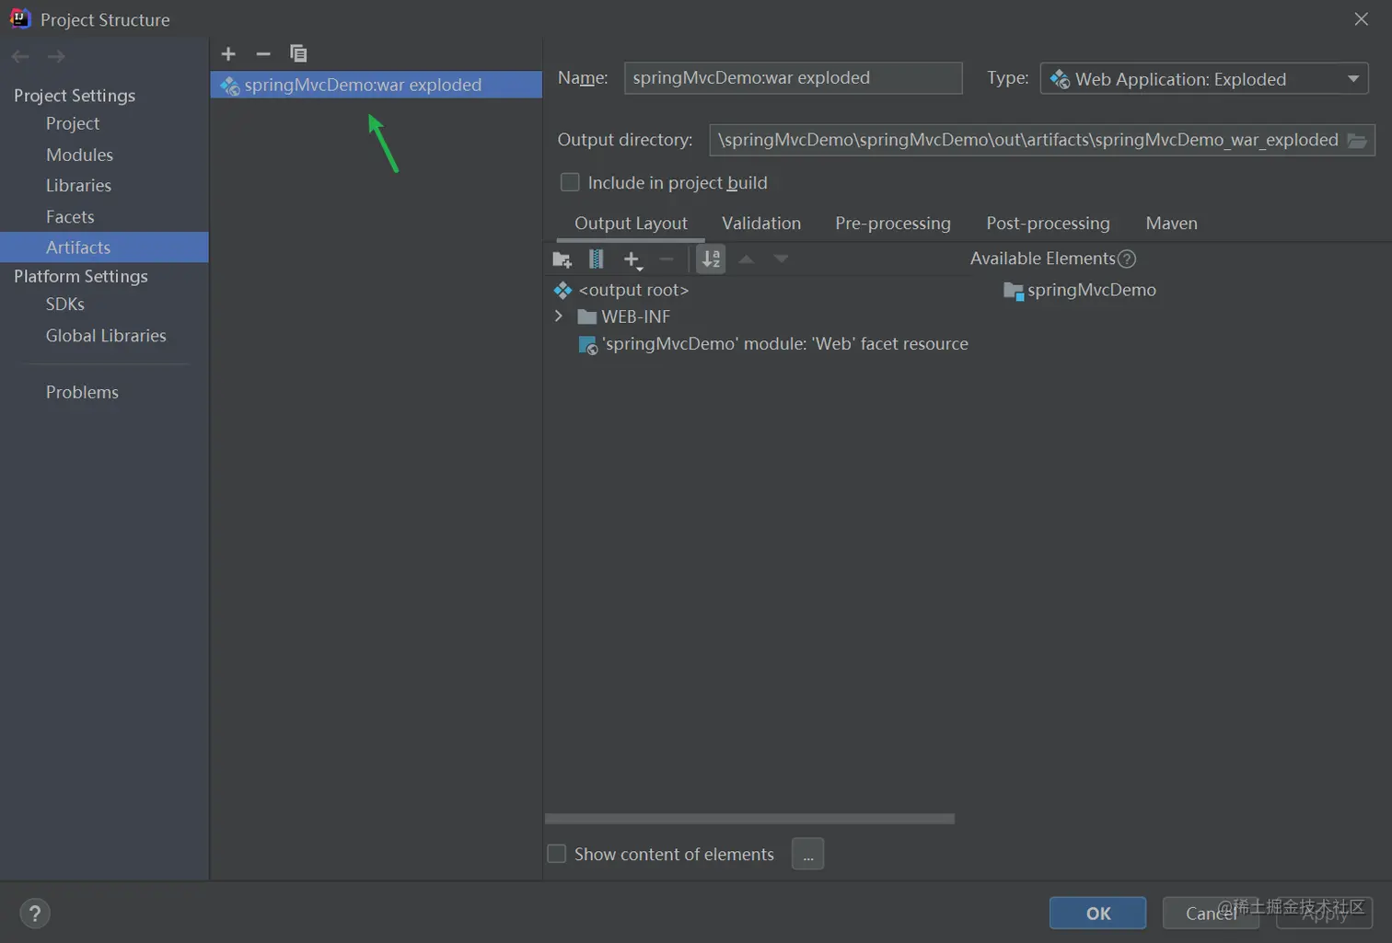
Task: Browse for output directory folder
Action: pos(1357,140)
